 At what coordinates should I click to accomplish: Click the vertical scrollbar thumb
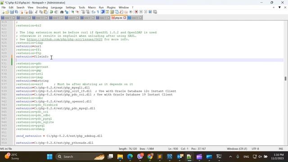click(285, 78)
